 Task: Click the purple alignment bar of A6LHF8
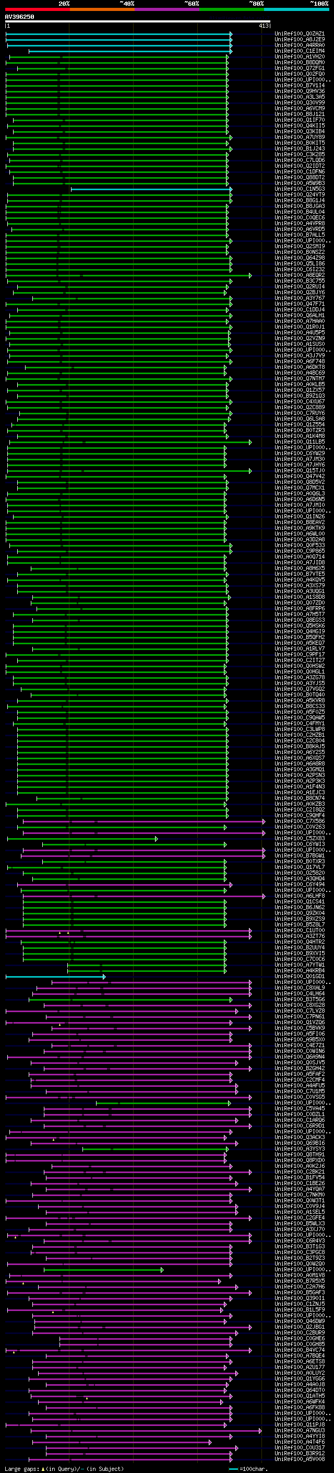click(144, 896)
